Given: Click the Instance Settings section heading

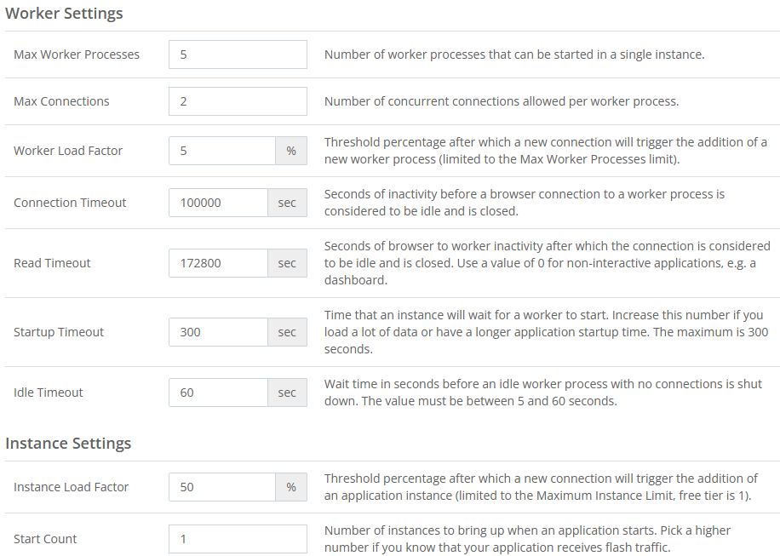Looking at the screenshot, I should pyautogui.click(x=68, y=443).
